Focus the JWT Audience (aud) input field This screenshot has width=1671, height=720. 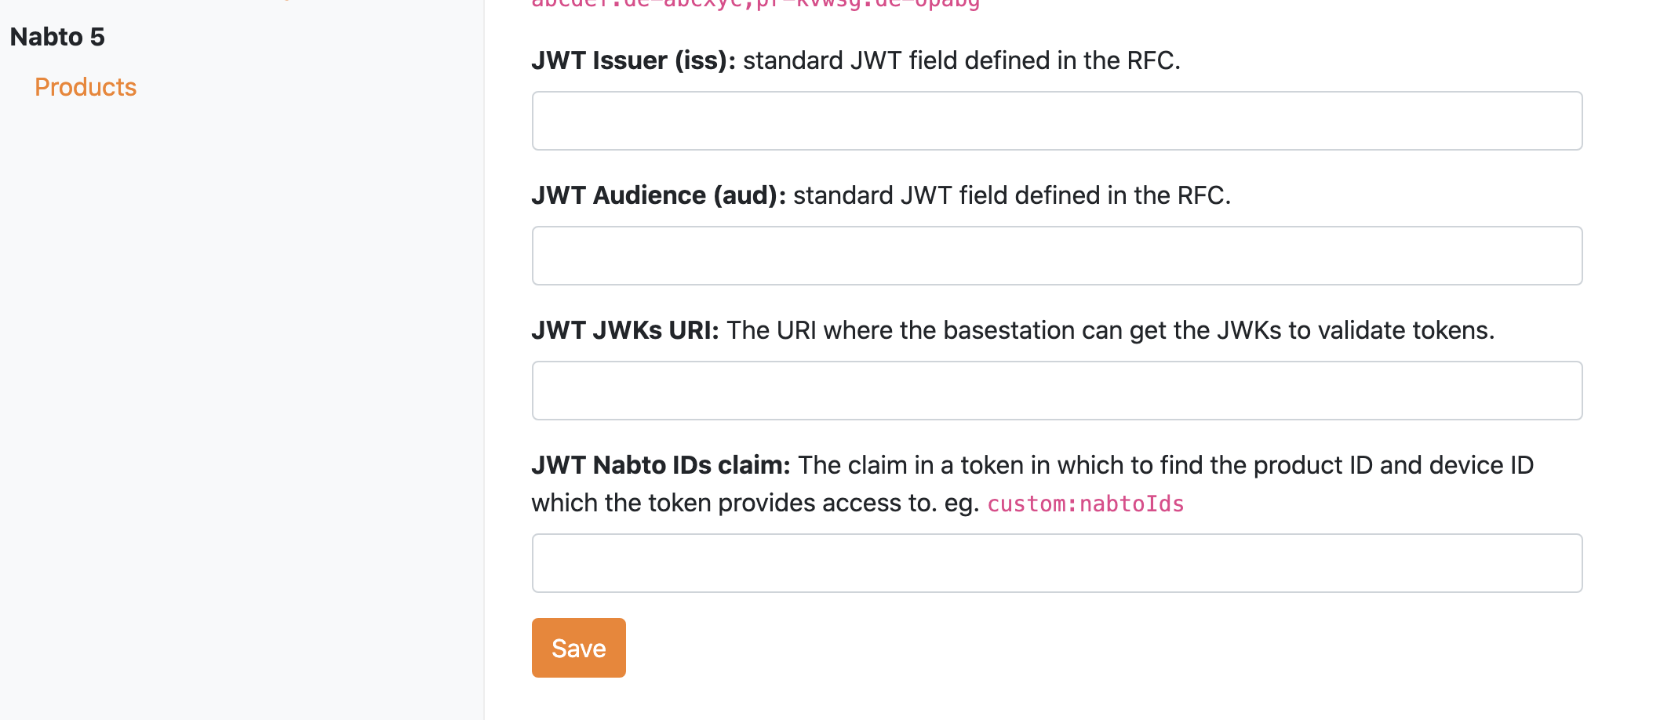tap(1057, 256)
